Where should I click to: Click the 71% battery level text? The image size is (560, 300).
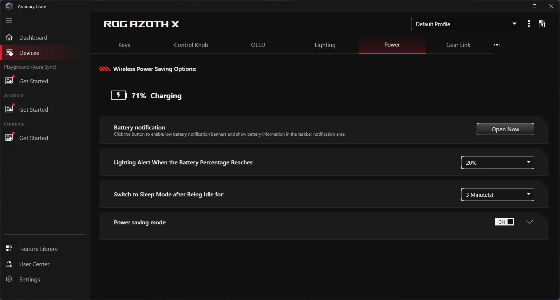pos(139,96)
